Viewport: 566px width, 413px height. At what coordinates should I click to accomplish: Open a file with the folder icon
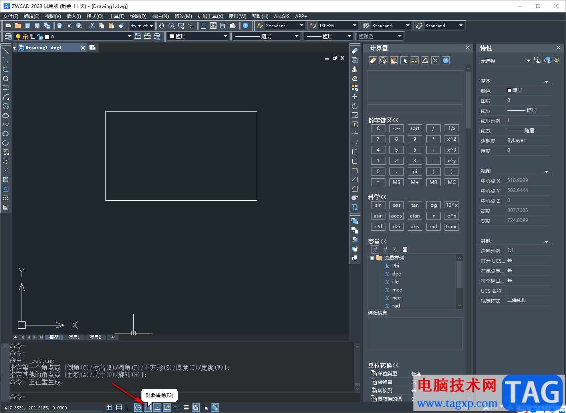pos(18,26)
